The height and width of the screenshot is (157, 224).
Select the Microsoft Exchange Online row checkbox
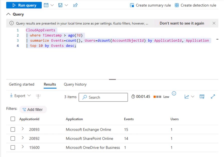point(12,129)
